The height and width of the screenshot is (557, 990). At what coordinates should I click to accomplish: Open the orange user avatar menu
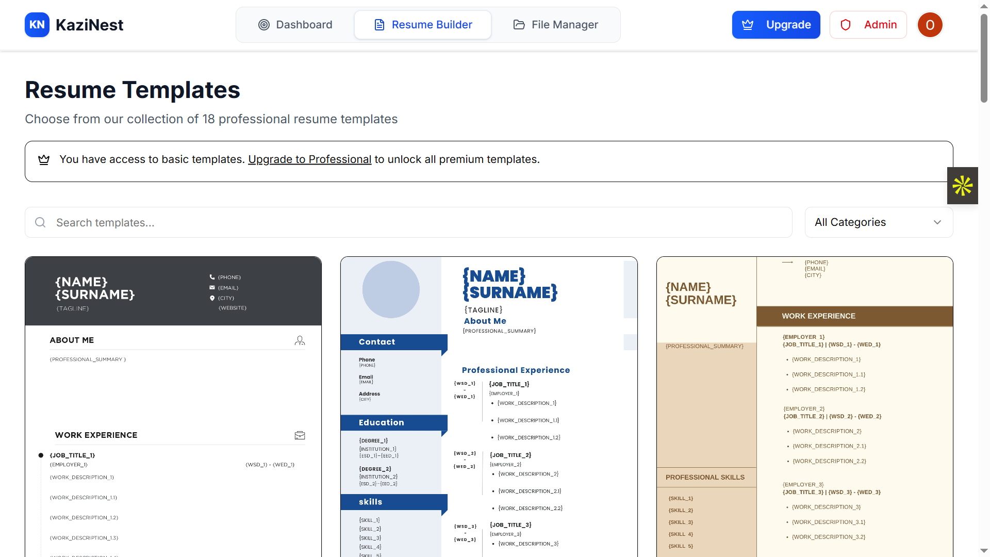click(930, 25)
